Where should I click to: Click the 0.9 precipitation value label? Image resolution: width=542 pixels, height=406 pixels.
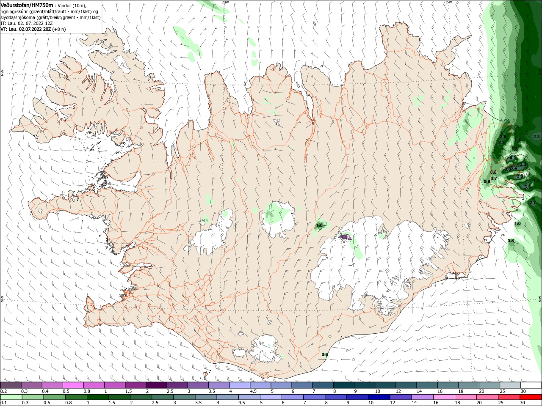click(487, 181)
